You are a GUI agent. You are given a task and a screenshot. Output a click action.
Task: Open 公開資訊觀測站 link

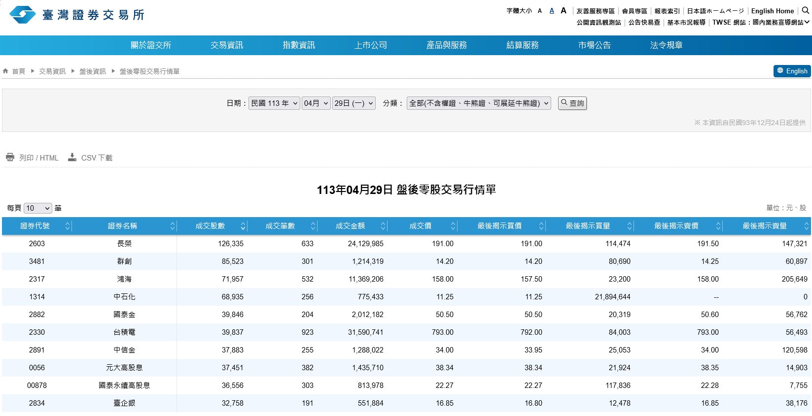tap(599, 22)
